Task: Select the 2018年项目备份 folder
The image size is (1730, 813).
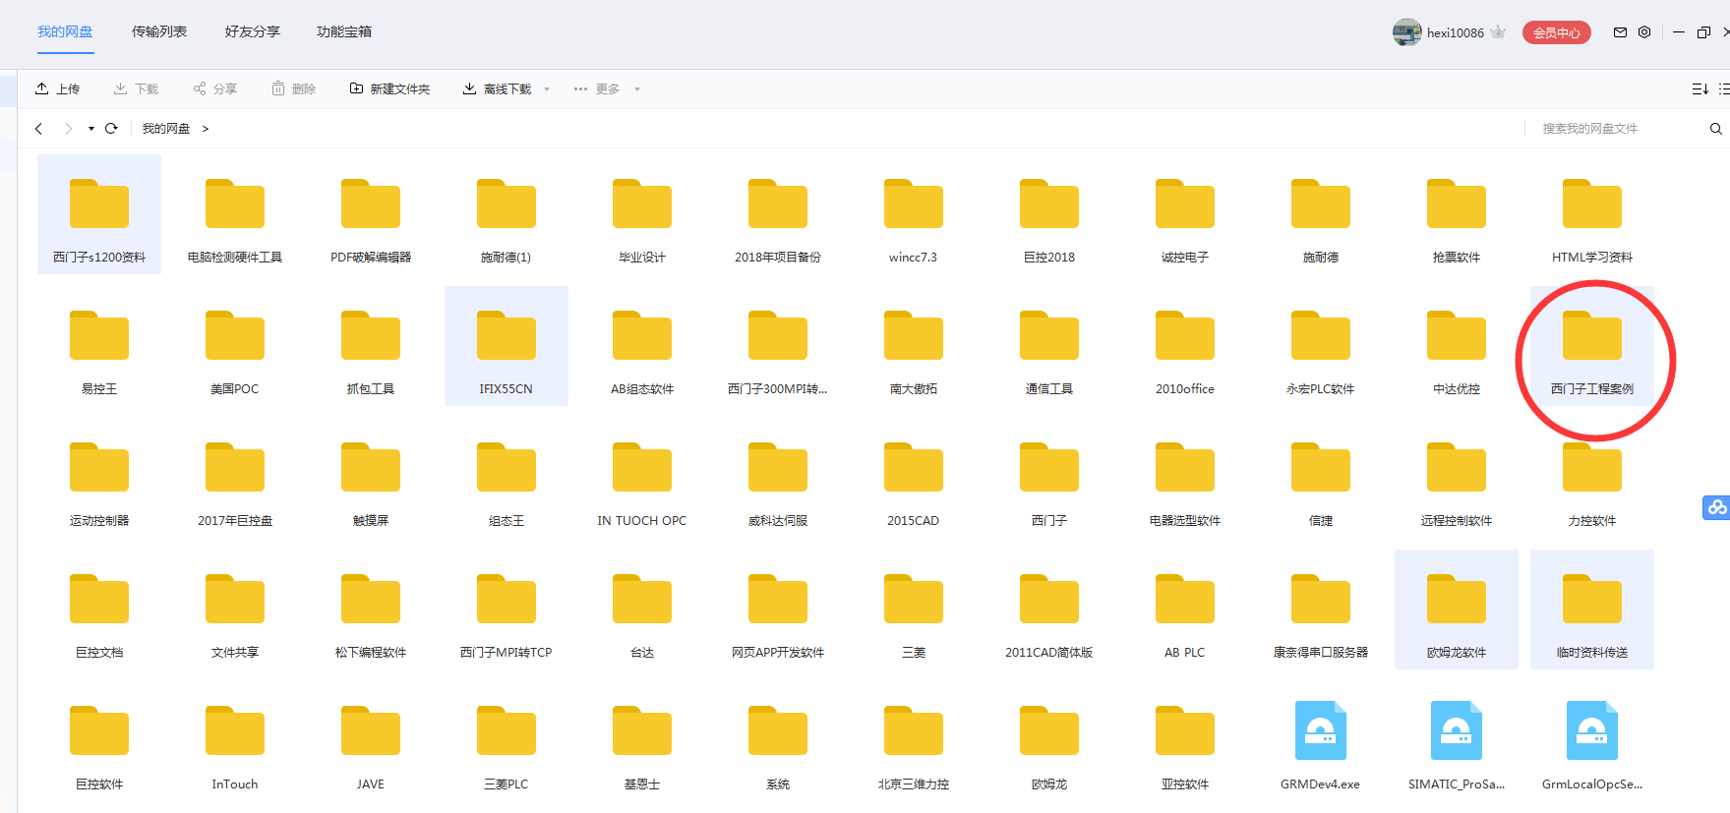Action: tap(778, 214)
